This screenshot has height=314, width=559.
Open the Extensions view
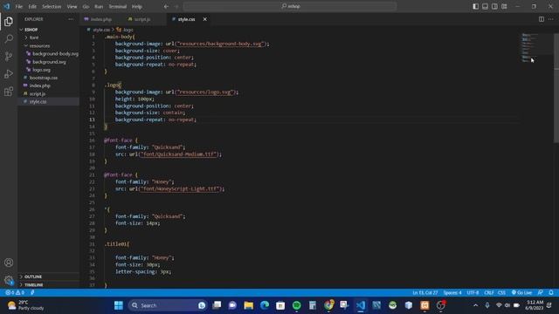pos(9,92)
